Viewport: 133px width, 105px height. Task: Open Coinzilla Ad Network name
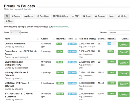[15, 44]
